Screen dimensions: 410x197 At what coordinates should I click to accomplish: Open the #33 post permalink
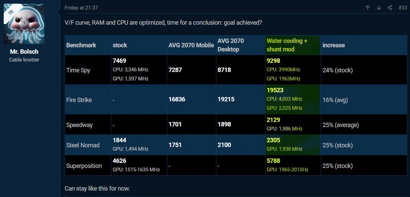click(403, 8)
